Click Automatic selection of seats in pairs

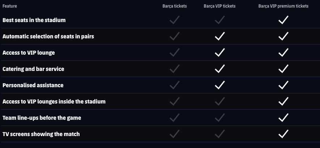[x=48, y=37]
